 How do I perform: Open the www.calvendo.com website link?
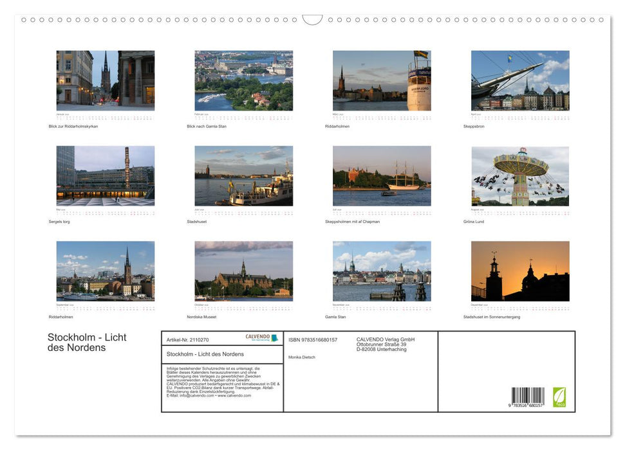click(x=234, y=397)
